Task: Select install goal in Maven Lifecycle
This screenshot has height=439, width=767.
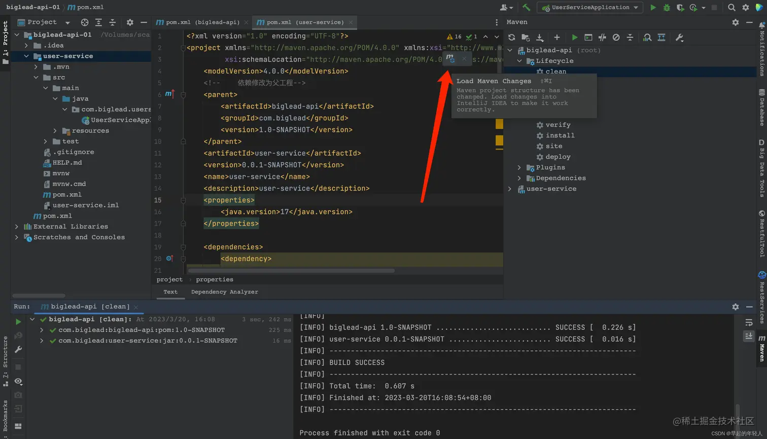Action: coord(560,135)
